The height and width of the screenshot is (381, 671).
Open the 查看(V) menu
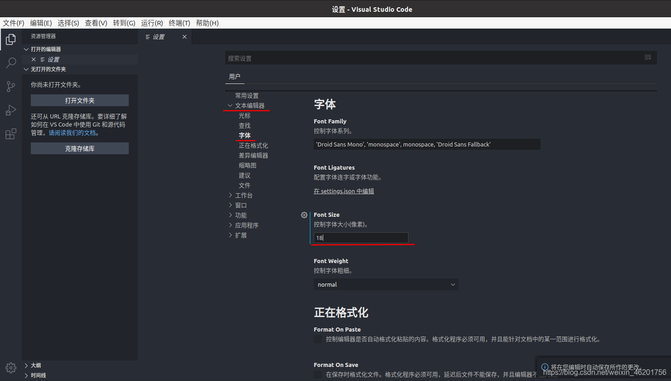(96, 23)
